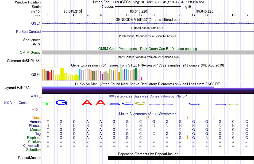
Task: Click the Scale label on the left
Action: [x=36, y=7]
